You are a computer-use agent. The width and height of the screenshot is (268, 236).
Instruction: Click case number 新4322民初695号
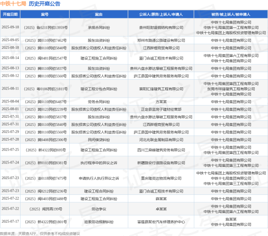pos(46,150)
